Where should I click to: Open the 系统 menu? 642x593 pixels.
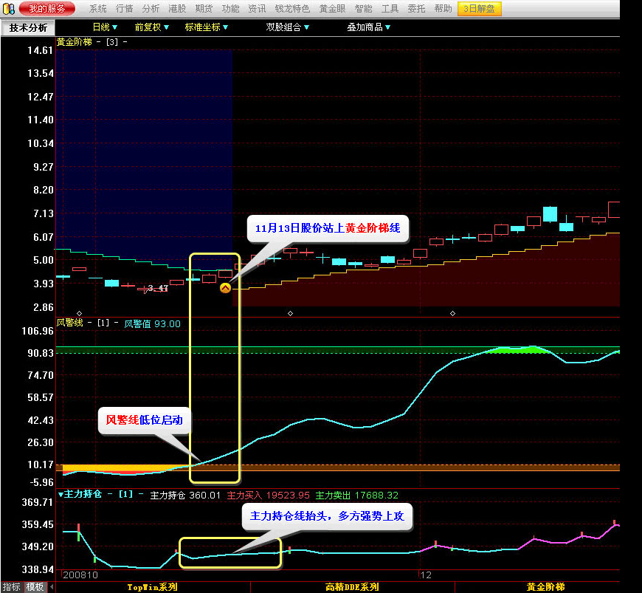click(x=98, y=9)
